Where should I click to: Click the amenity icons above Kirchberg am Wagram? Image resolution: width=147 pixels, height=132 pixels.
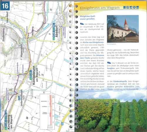pyautogui.click(x=6, y=120)
